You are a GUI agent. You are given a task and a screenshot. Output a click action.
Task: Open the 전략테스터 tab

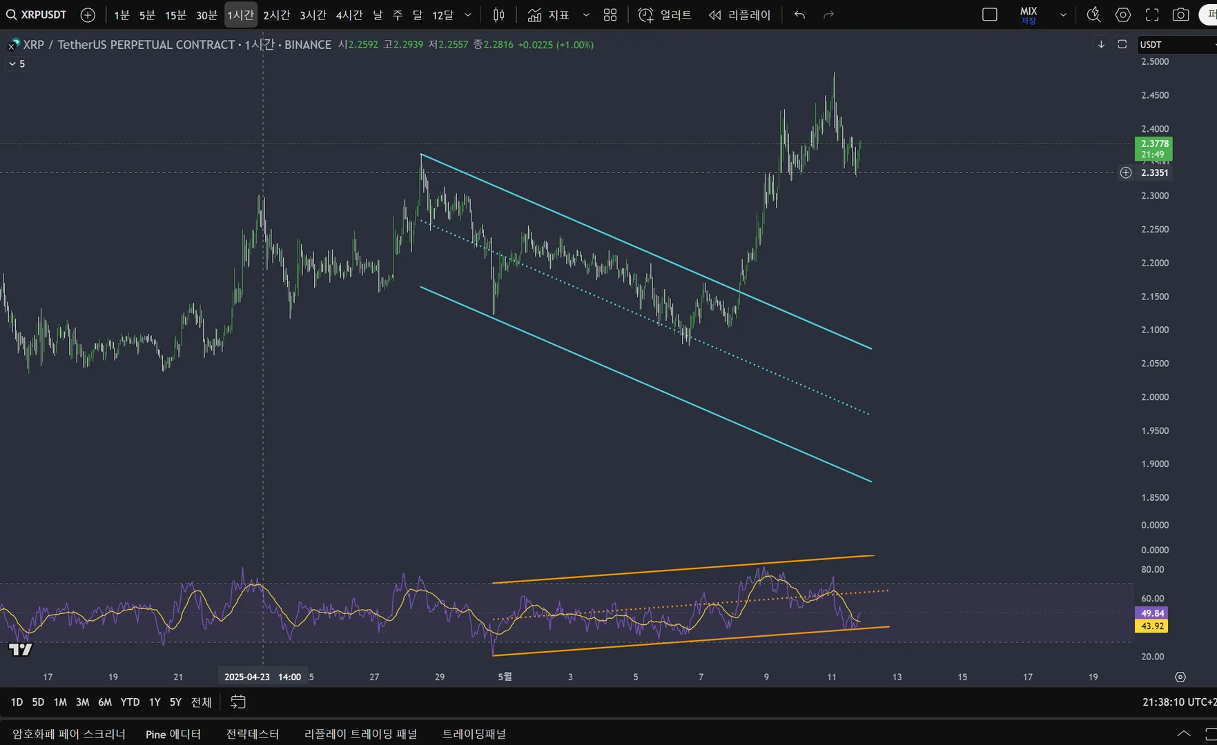[x=253, y=733]
